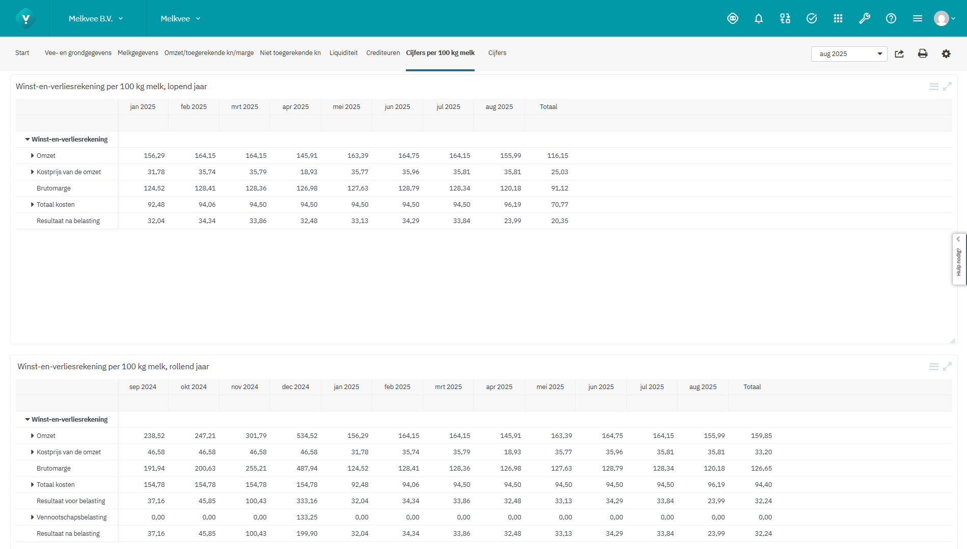Expand lopend jaar panel to fullscreen
Viewport: 967px width, 549px height.
(x=947, y=87)
